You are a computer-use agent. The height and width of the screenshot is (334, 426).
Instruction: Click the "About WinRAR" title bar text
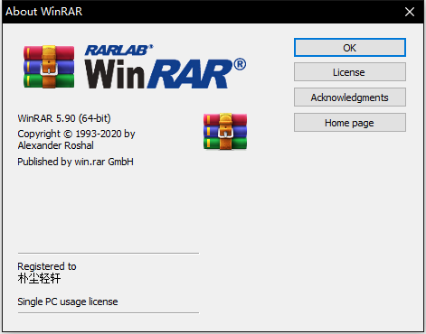pyautogui.click(x=44, y=12)
